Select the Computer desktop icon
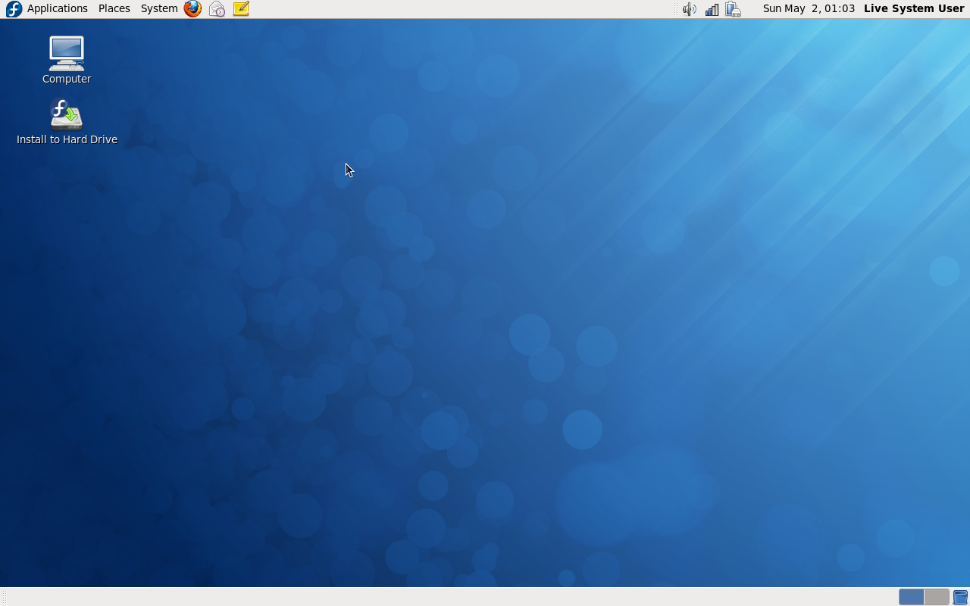The height and width of the screenshot is (606, 970). pyautogui.click(x=67, y=60)
